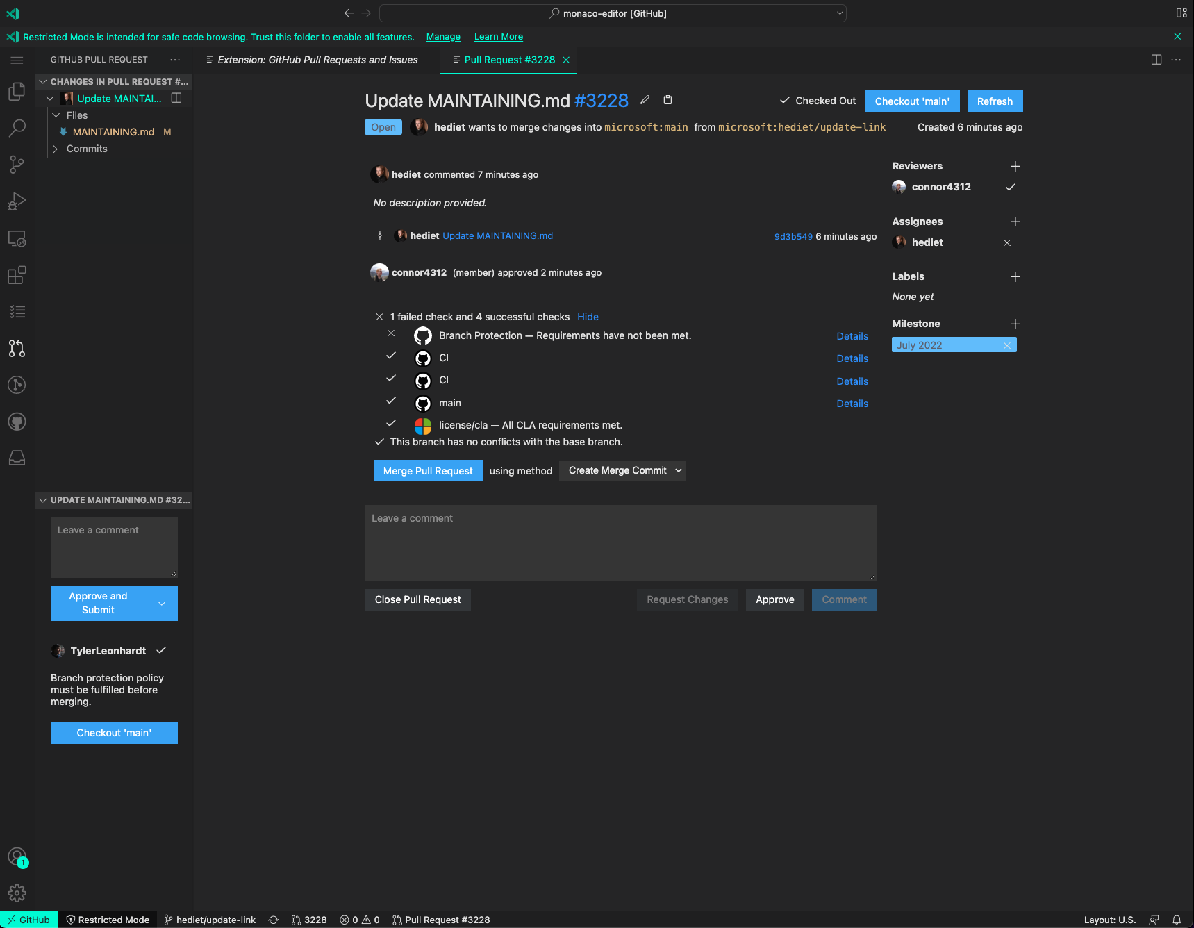Viewport: 1194px width, 928px height.
Task: Click in the Leave a comment field
Action: (x=620, y=543)
